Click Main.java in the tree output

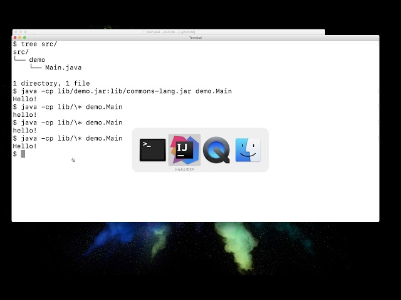click(63, 67)
